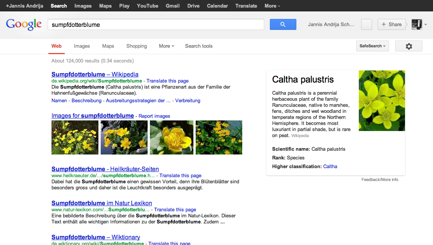Translate the natur-lexikon.com result page
Screen dimensions: 433x245
tap(175, 210)
